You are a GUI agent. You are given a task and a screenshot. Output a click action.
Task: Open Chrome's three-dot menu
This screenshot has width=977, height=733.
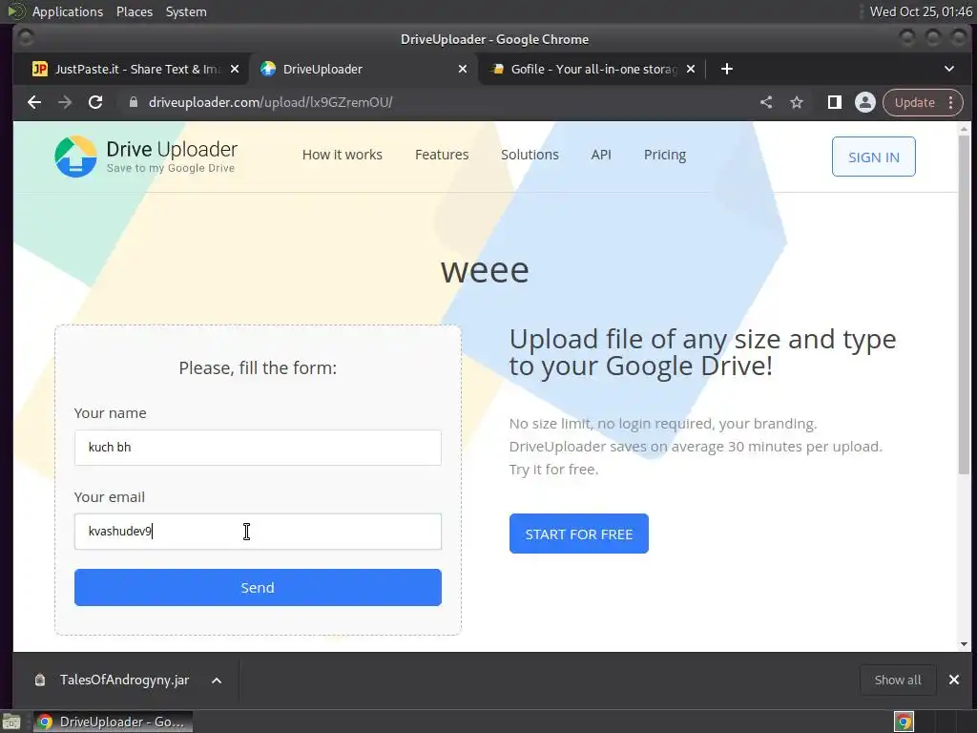click(951, 102)
